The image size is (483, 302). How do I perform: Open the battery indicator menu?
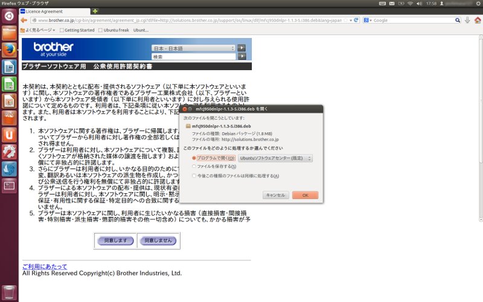click(401, 4)
